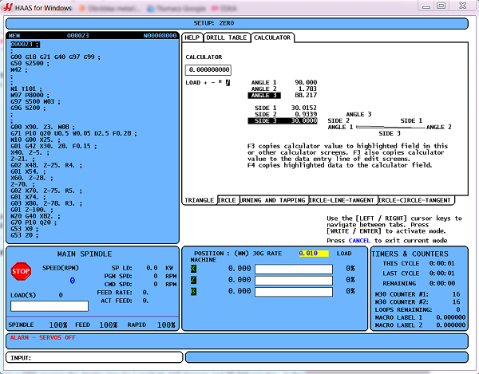Select the green Z axis indicator
Viewport: 479px width, 374px height.
pos(193,280)
